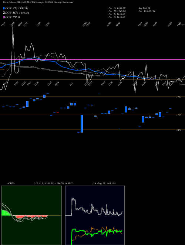The image size is (185, 245).
Task: Click the 1191 price axis label
Action: point(179,97)
